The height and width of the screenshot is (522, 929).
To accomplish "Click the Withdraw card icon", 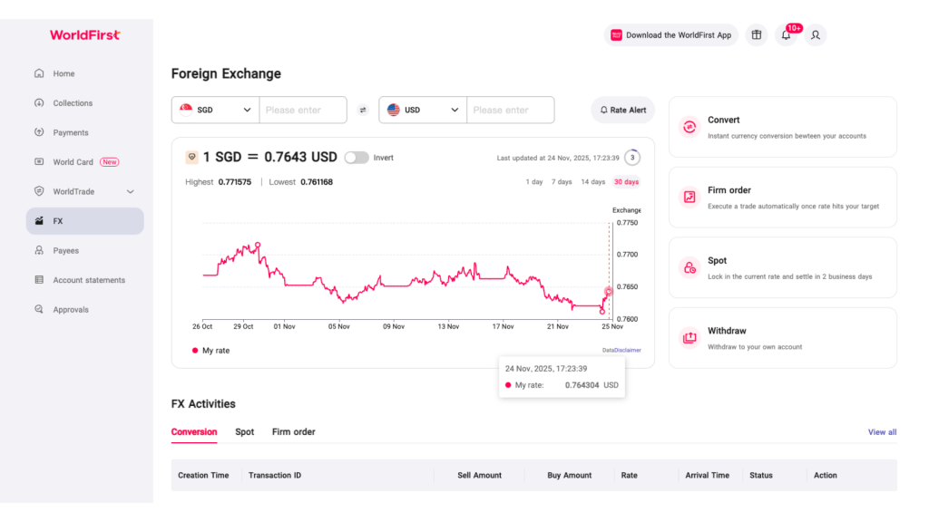I will [x=689, y=338].
